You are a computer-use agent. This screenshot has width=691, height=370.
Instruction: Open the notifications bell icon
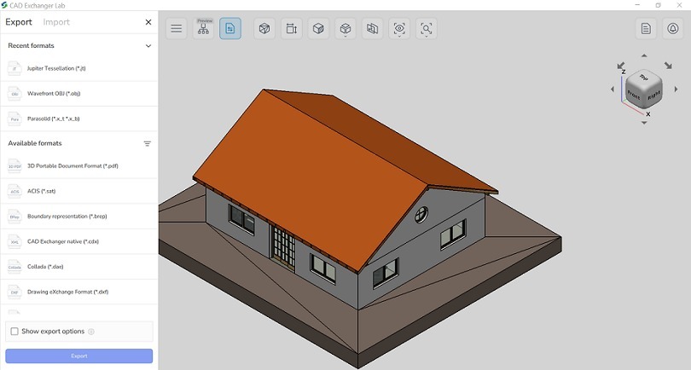click(673, 29)
